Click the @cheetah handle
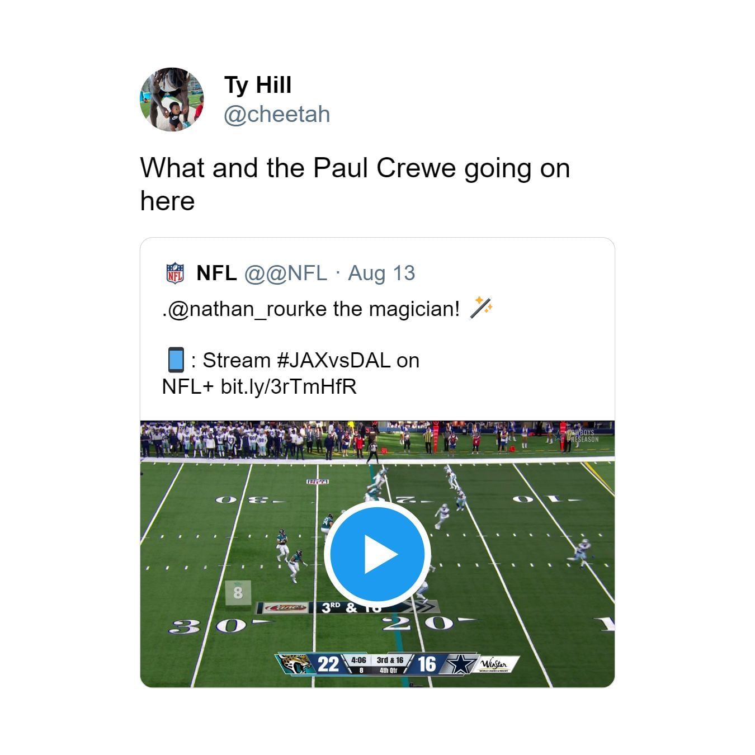Viewport: 755px width, 755px height. click(x=277, y=115)
